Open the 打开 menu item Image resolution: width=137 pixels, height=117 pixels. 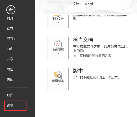point(10,19)
